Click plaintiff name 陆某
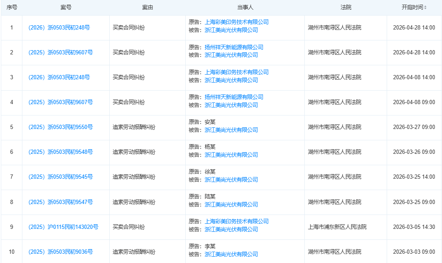Image resolution: width=442 pixels, height=263 pixels. pyautogui.click(x=210, y=196)
